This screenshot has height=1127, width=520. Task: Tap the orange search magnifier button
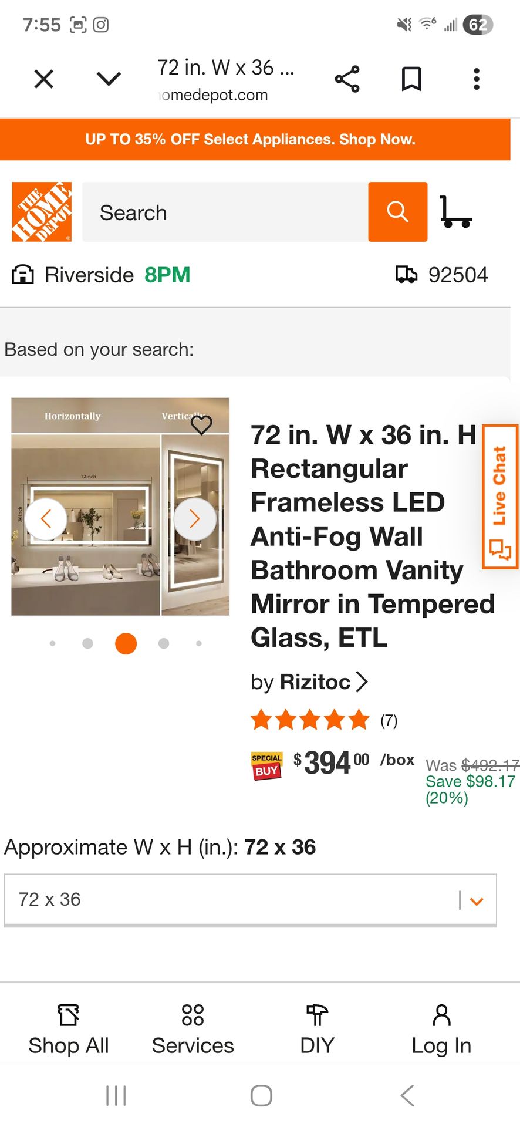(397, 211)
